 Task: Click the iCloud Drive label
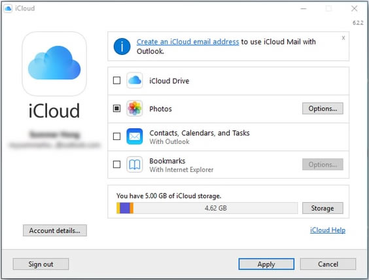click(x=169, y=81)
